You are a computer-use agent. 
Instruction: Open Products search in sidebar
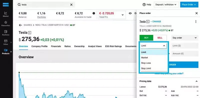coord(6,51)
